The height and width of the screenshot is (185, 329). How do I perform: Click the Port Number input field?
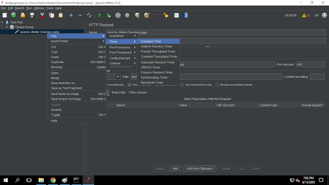tap(310, 65)
